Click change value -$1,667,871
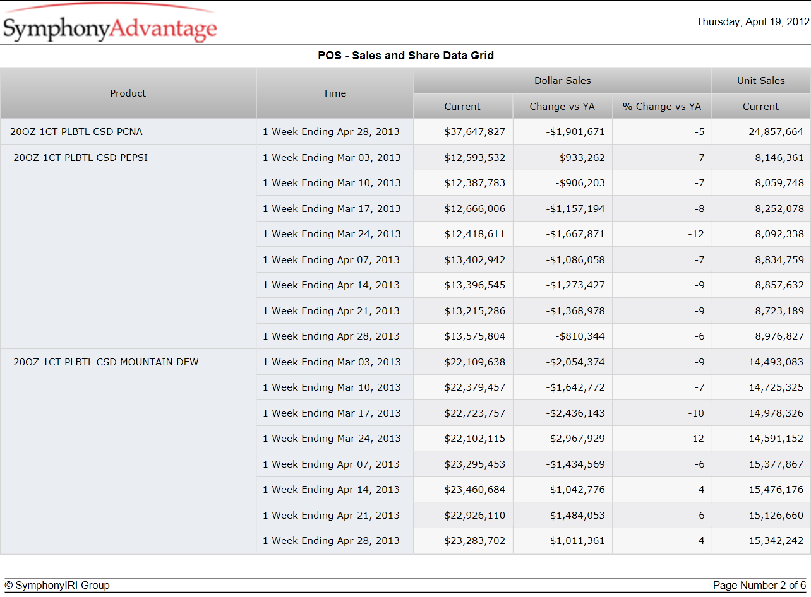Viewport: 811px width, 597px height. click(x=574, y=234)
